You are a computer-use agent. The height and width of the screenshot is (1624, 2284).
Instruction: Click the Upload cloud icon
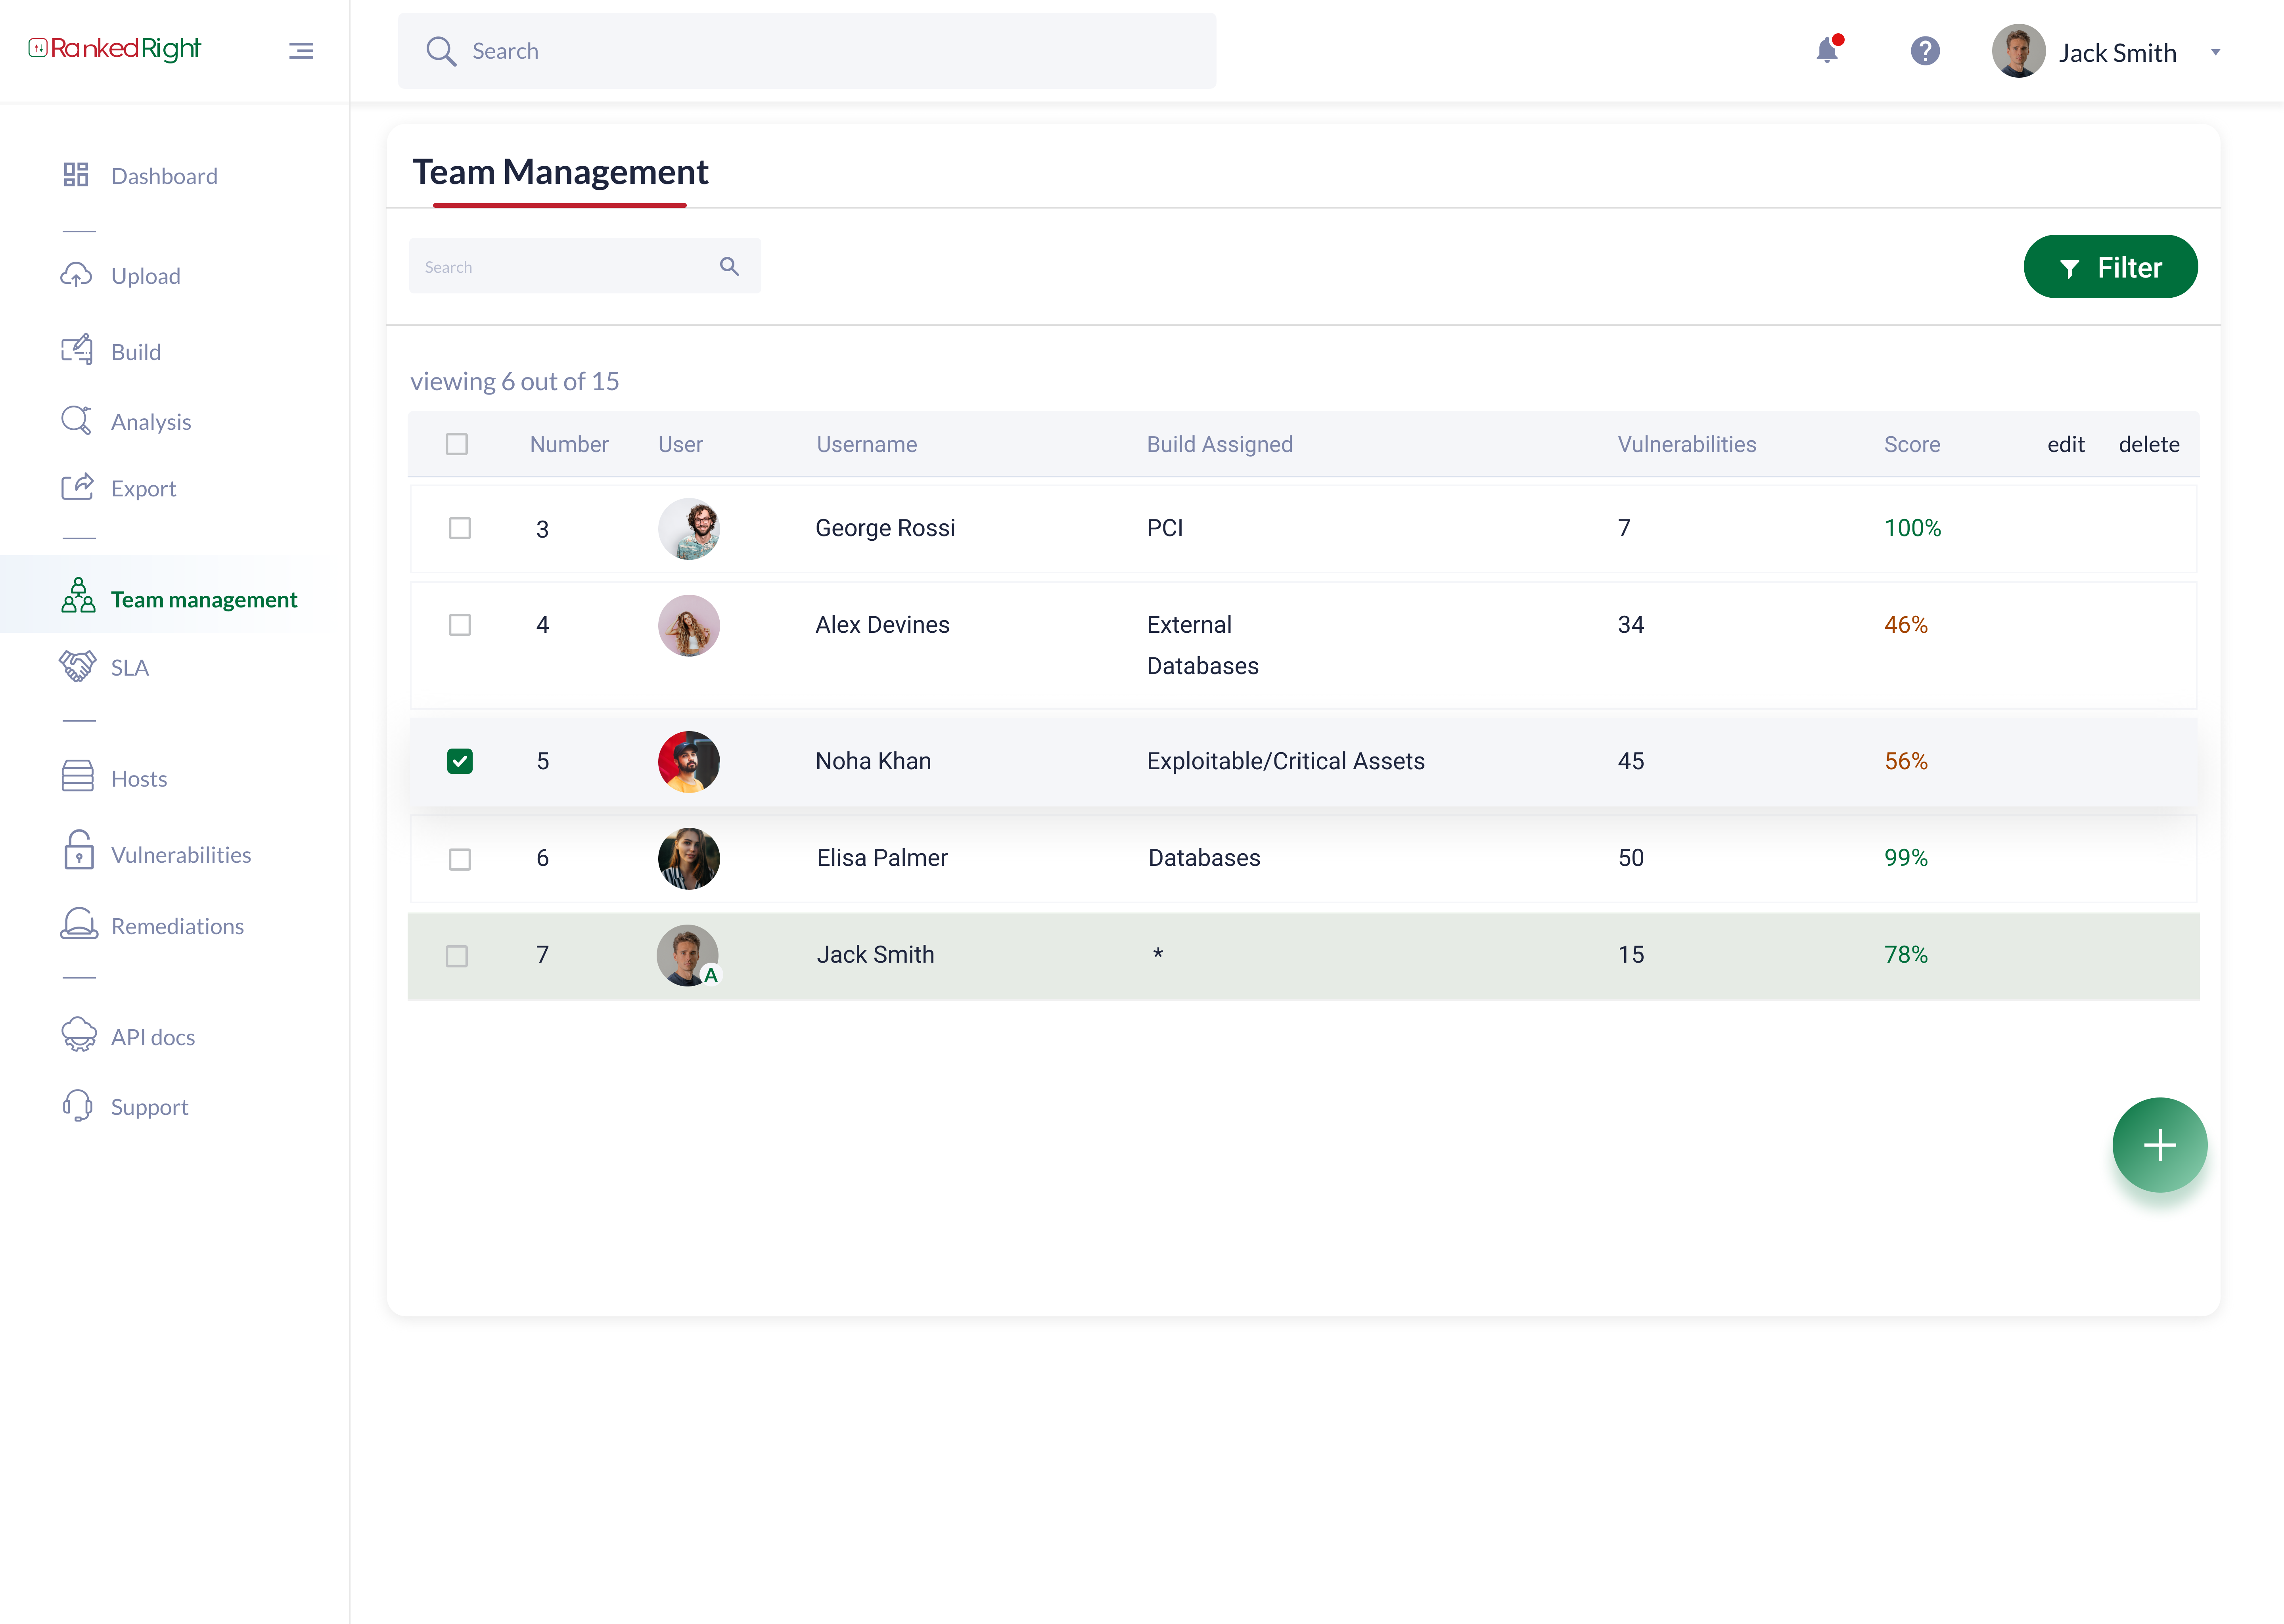(76, 275)
